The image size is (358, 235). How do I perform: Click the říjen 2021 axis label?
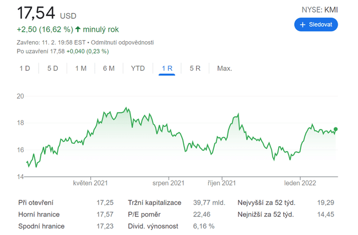[x=221, y=183]
